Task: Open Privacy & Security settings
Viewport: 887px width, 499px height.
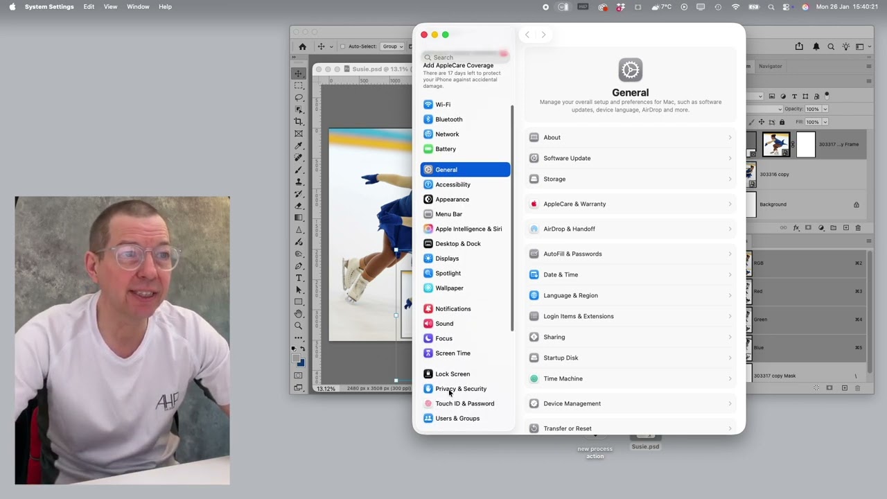Action: [x=465, y=389]
